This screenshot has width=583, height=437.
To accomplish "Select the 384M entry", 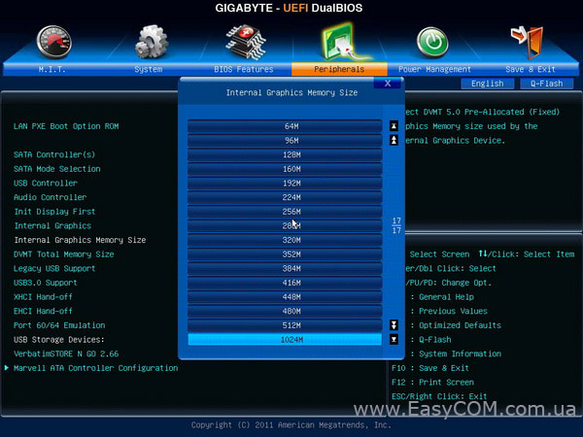I will (x=285, y=268).
